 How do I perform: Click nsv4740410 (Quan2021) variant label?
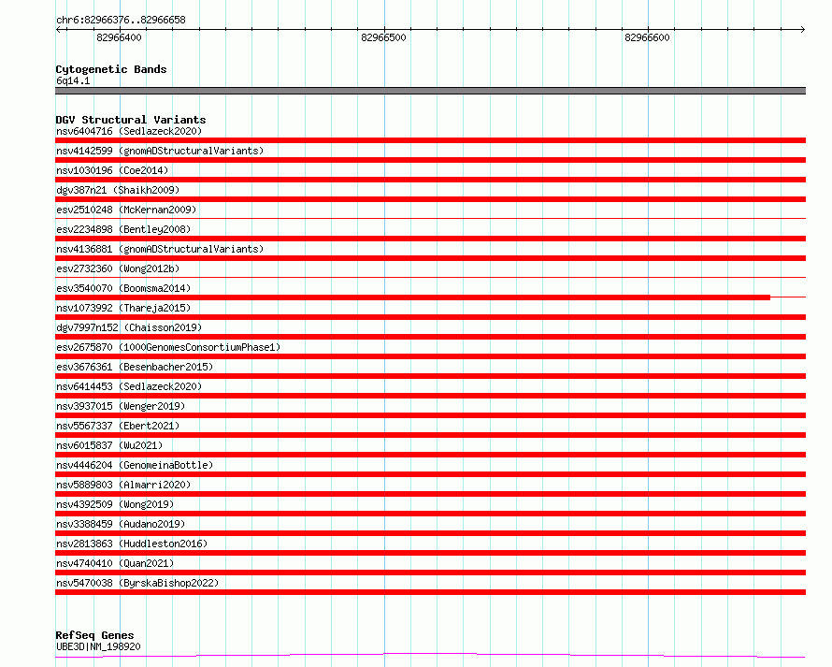click(115, 563)
